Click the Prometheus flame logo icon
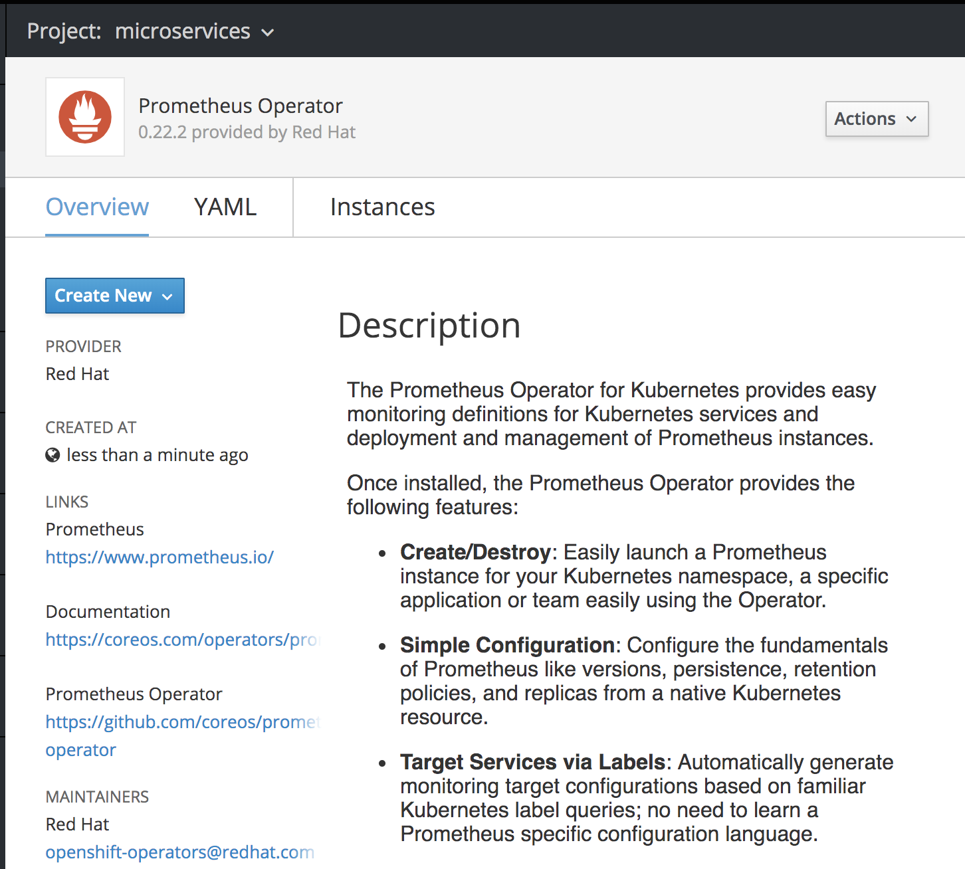This screenshot has width=965, height=869. click(x=85, y=117)
